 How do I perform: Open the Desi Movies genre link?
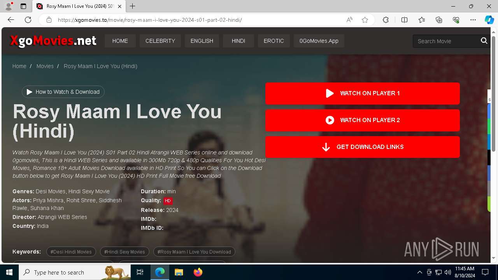51,191
